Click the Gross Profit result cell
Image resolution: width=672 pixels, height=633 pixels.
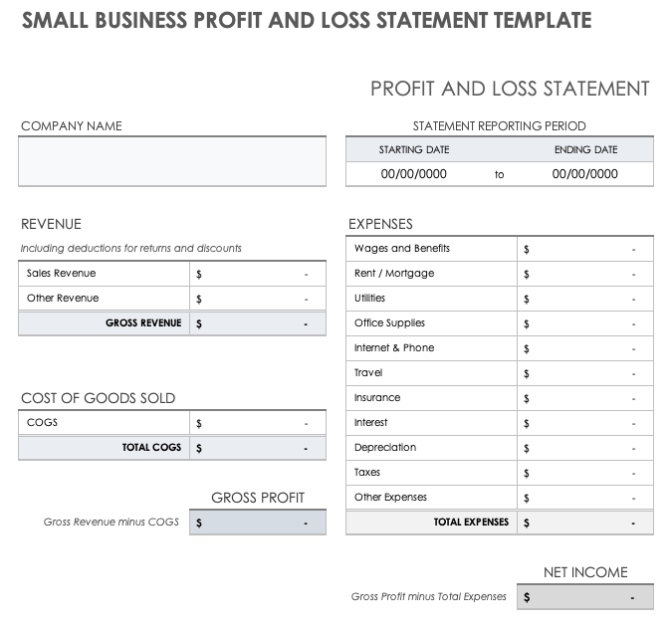pyautogui.click(x=257, y=523)
